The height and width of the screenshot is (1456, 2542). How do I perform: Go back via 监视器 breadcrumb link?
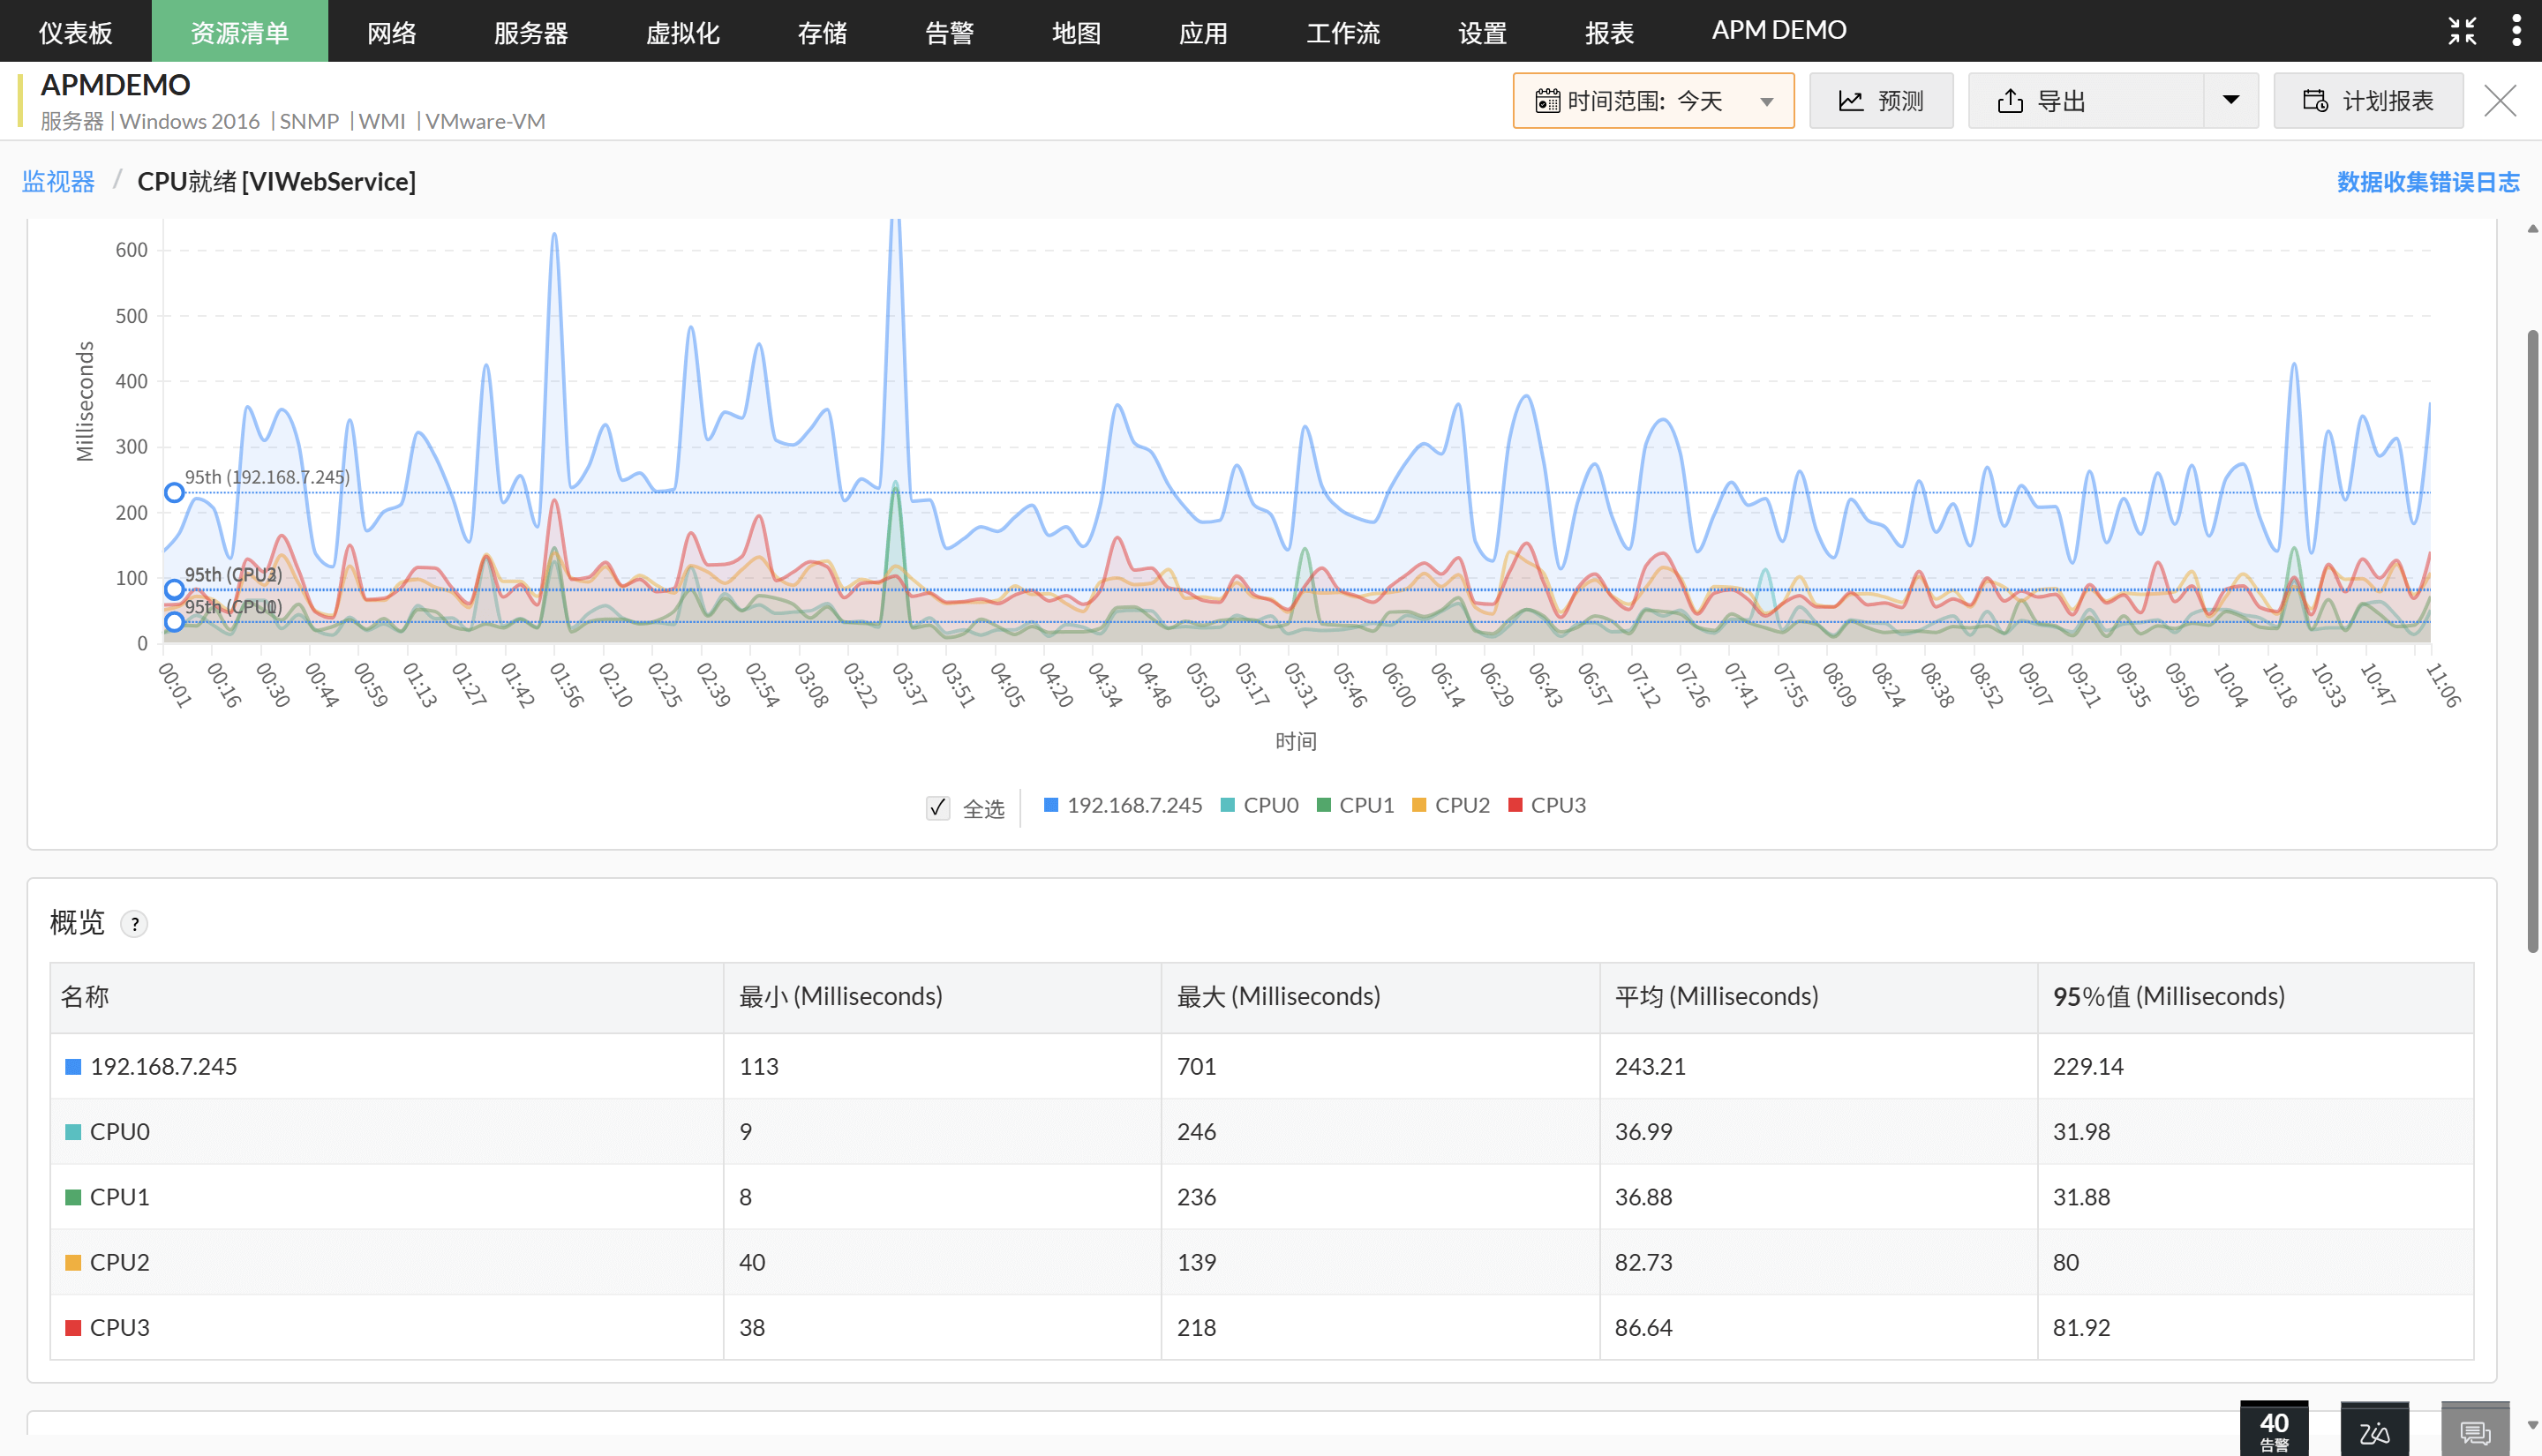pyautogui.click(x=58, y=182)
